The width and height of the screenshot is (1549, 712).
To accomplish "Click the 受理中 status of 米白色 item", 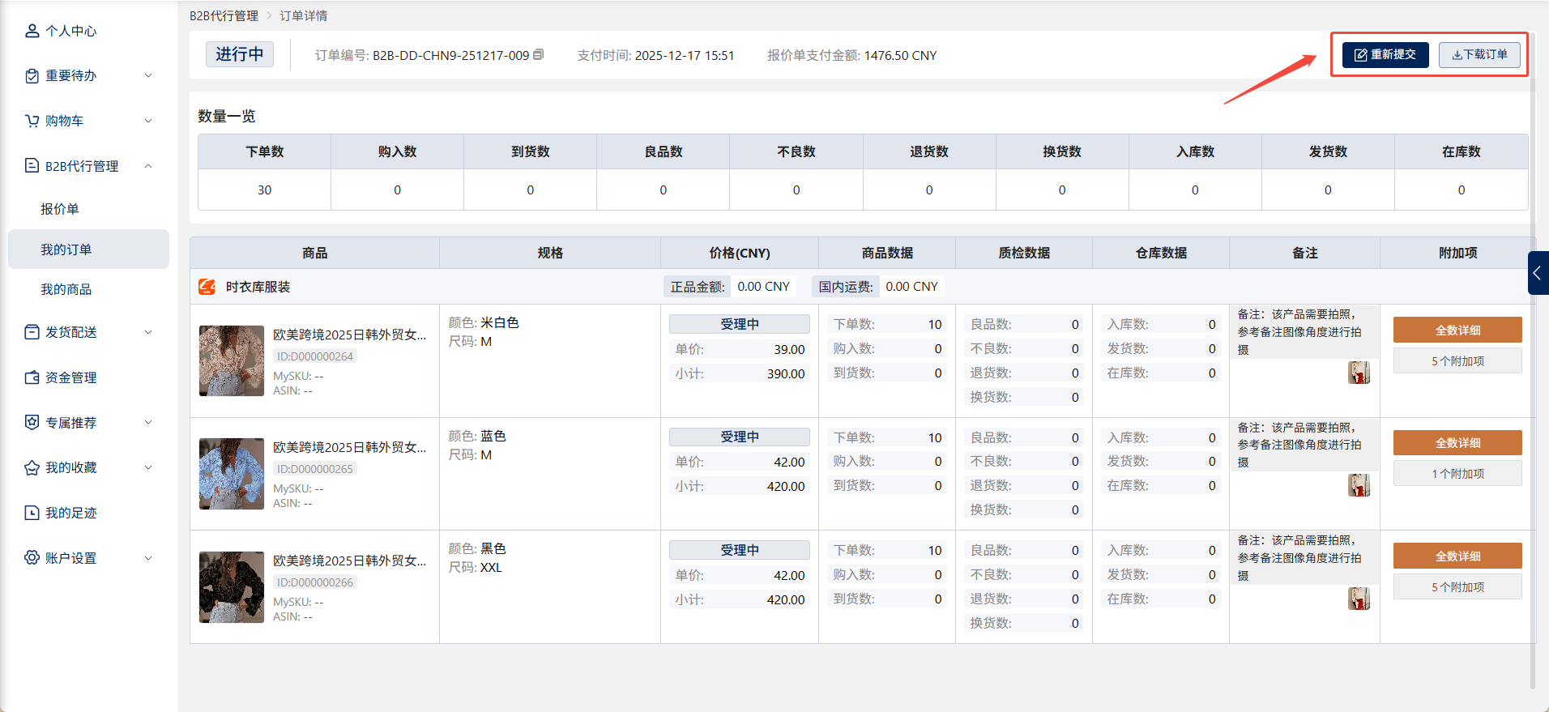I will pos(740,324).
